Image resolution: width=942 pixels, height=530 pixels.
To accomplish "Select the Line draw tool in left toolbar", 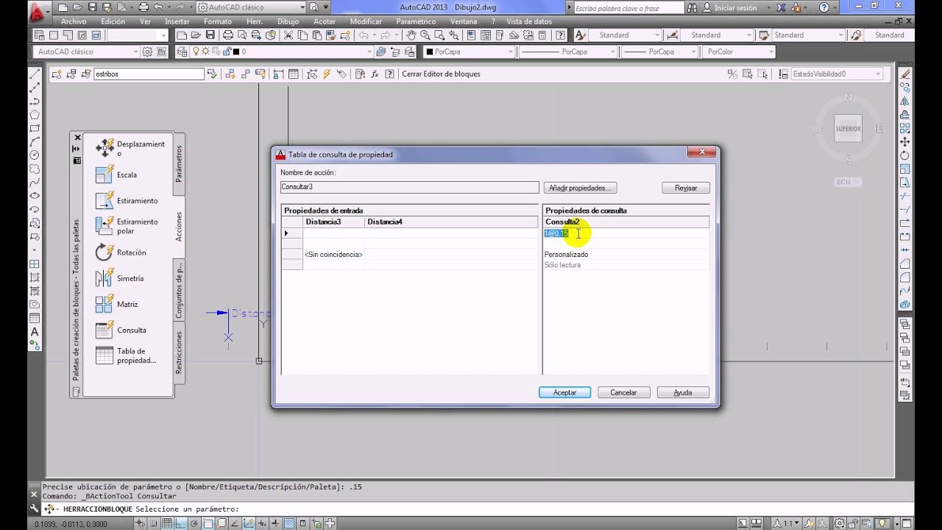I will (x=35, y=74).
